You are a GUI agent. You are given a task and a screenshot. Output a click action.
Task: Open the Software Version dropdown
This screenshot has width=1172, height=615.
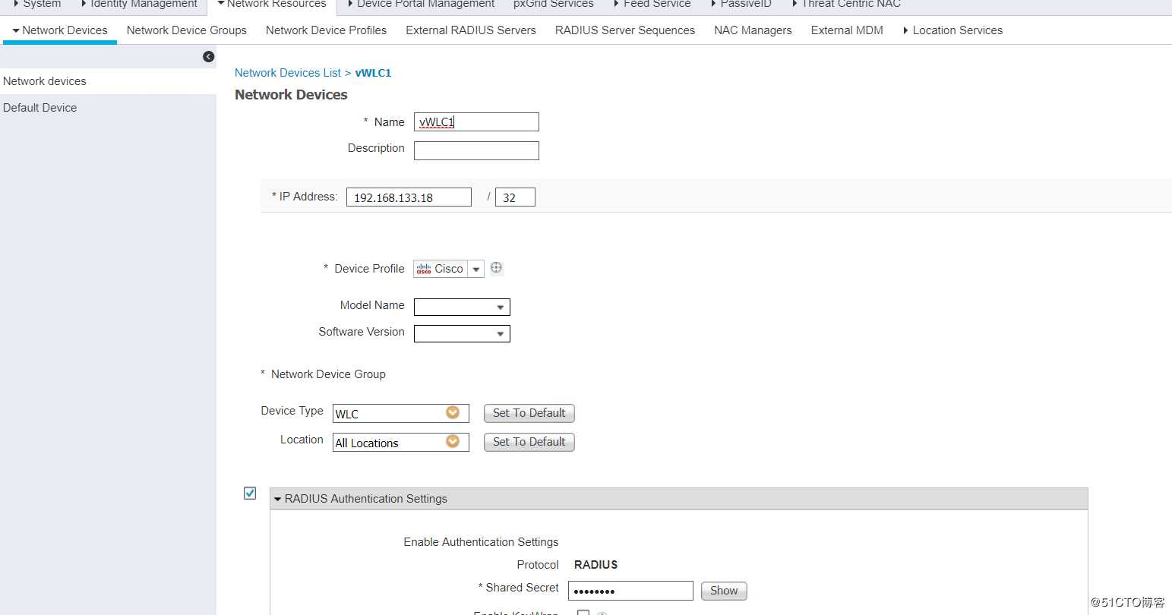(462, 333)
